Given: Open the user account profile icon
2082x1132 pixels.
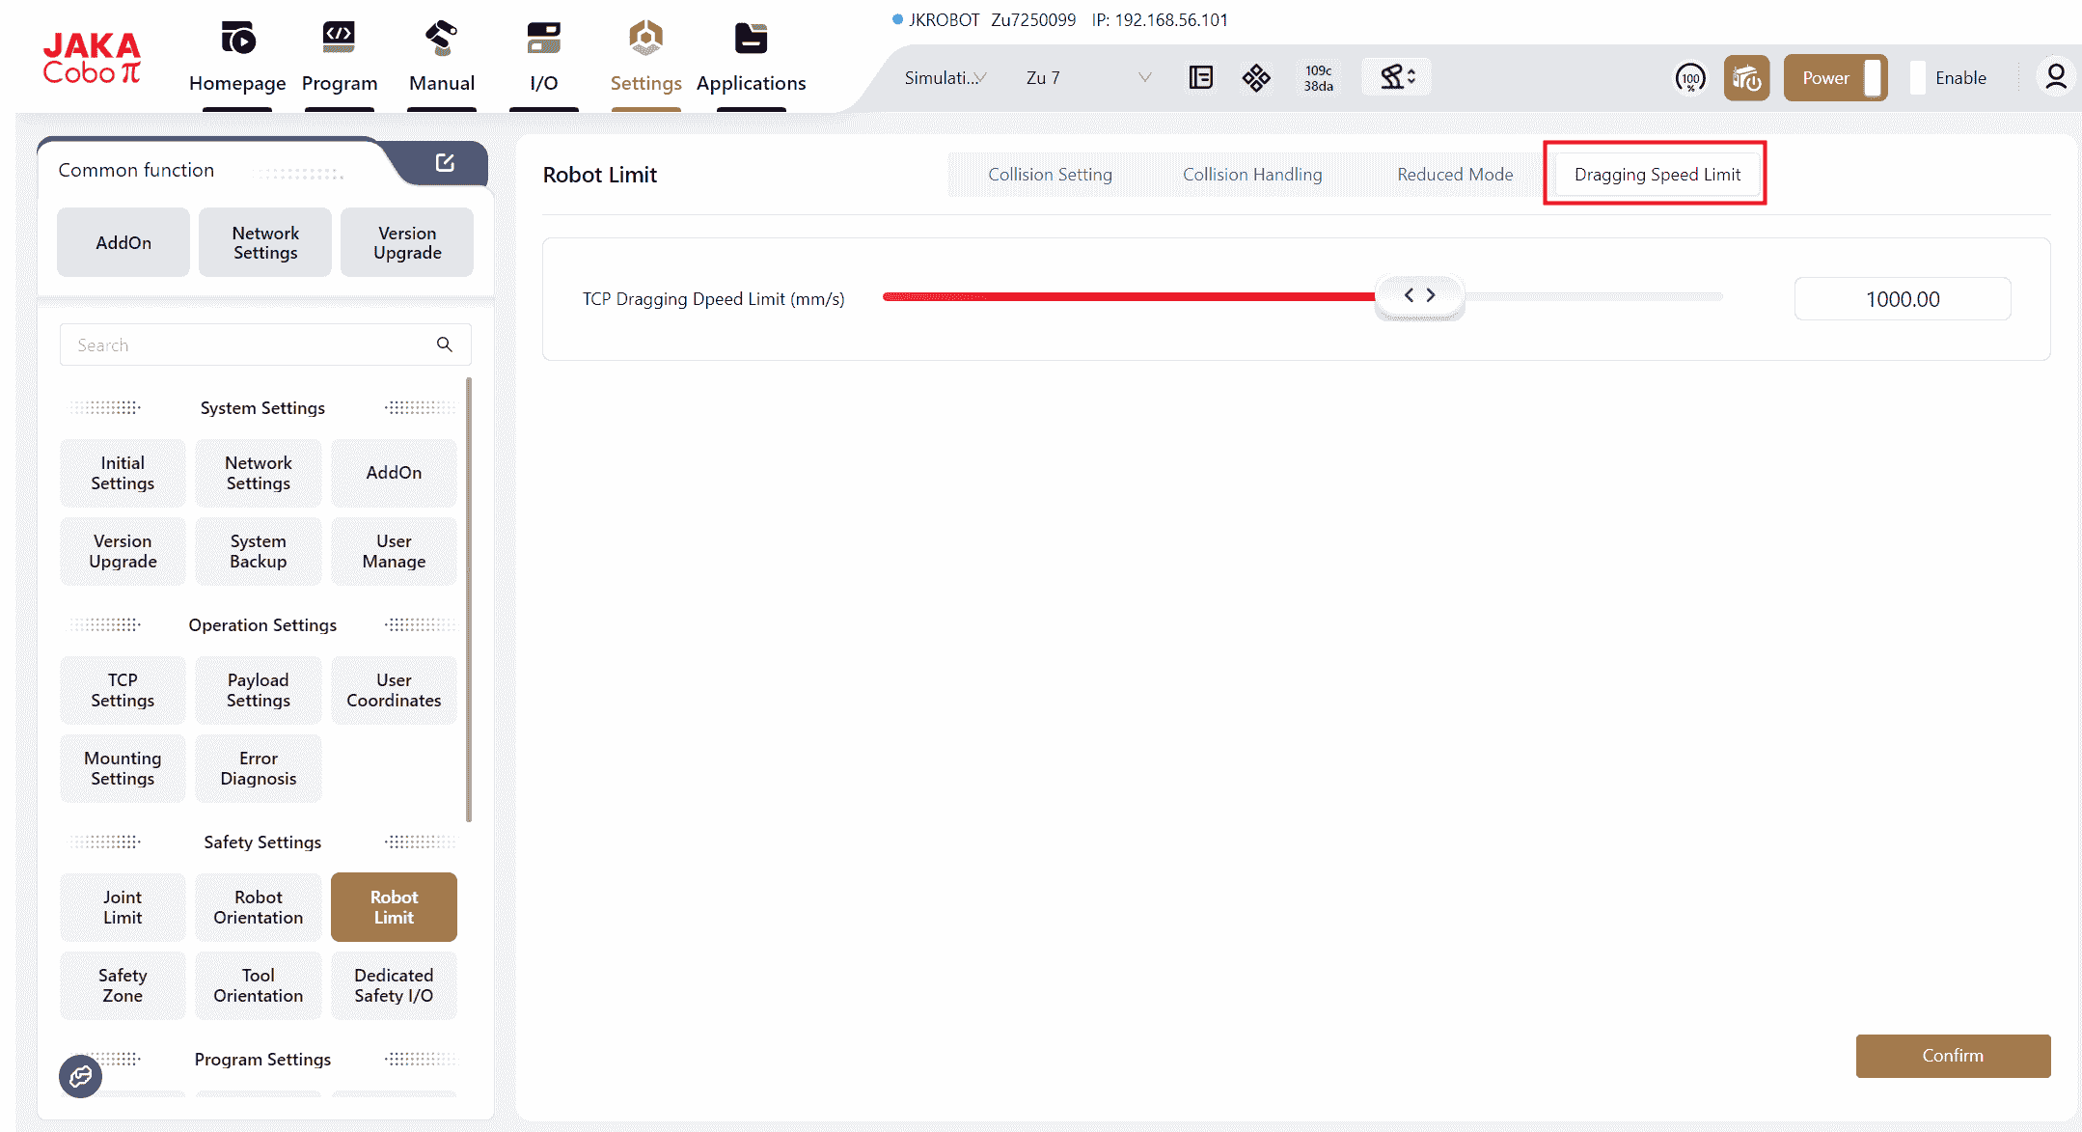Looking at the screenshot, I should (x=2055, y=77).
